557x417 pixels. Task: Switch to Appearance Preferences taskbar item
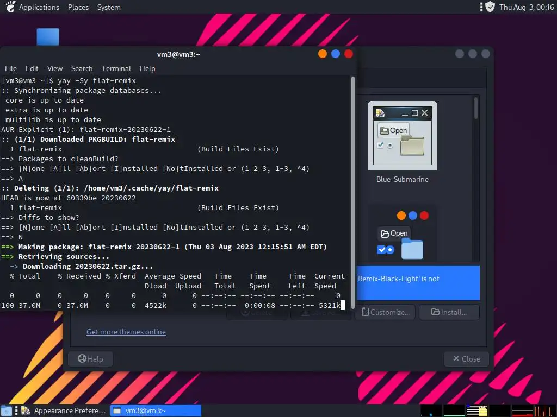pyautogui.click(x=64, y=410)
